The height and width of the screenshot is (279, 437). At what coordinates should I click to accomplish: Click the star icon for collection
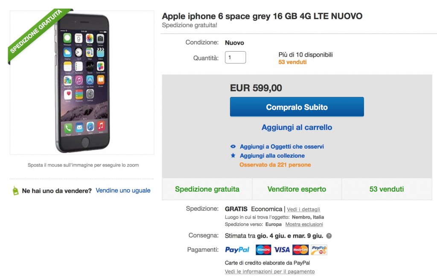click(x=233, y=155)
